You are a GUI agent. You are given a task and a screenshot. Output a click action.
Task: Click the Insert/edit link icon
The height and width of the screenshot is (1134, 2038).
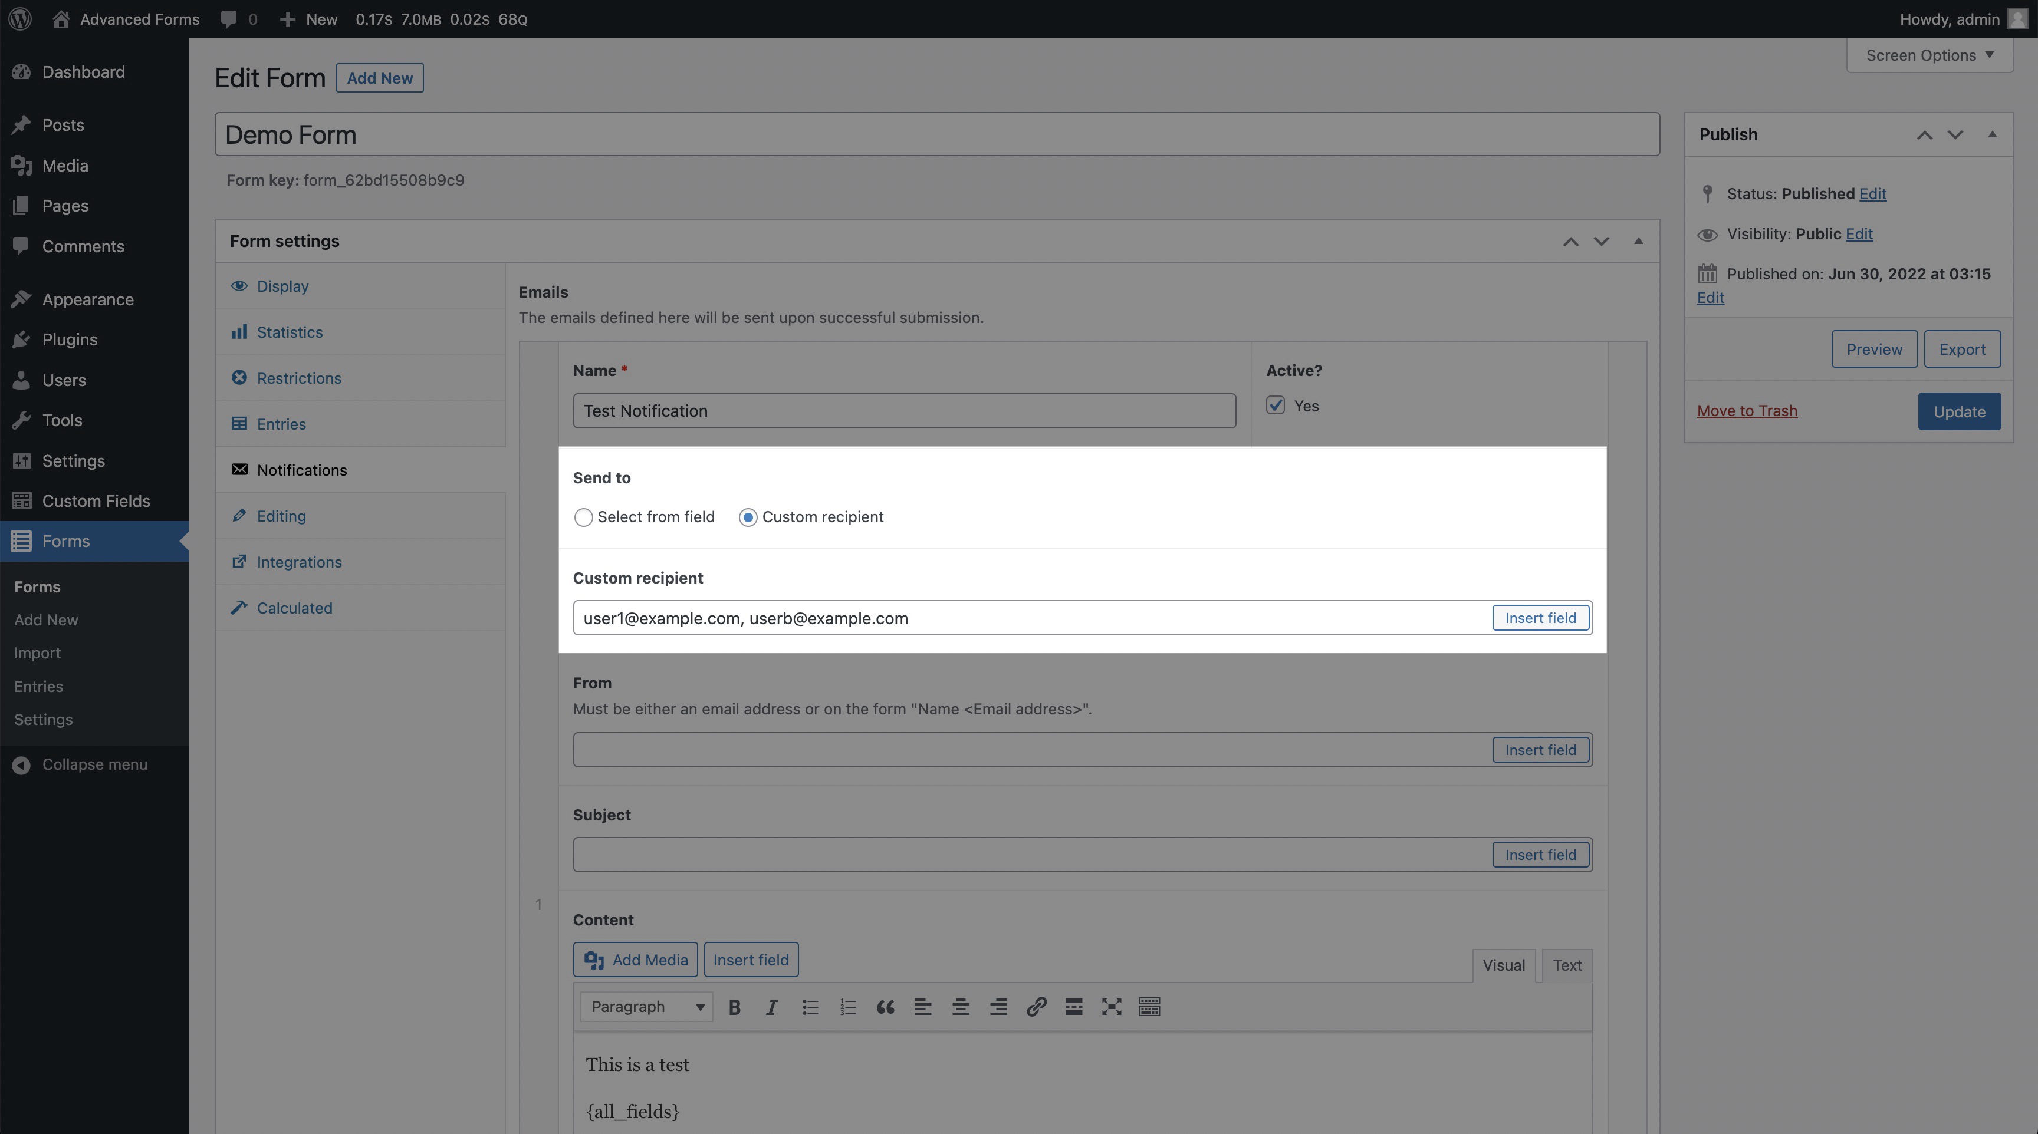(1036, 1007)
